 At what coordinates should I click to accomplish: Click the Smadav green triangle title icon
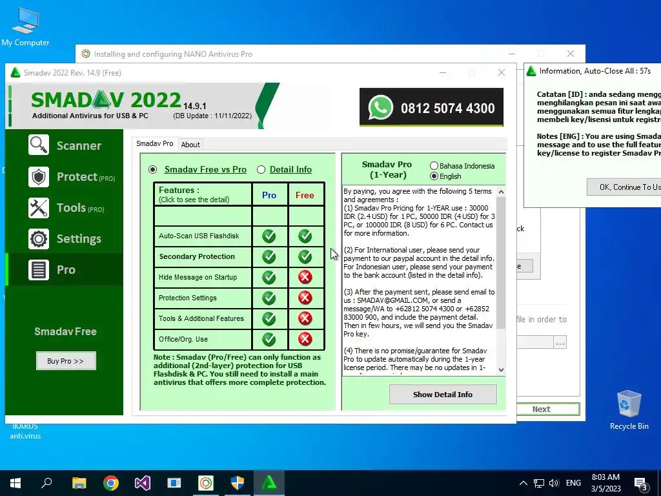point(15,72)
